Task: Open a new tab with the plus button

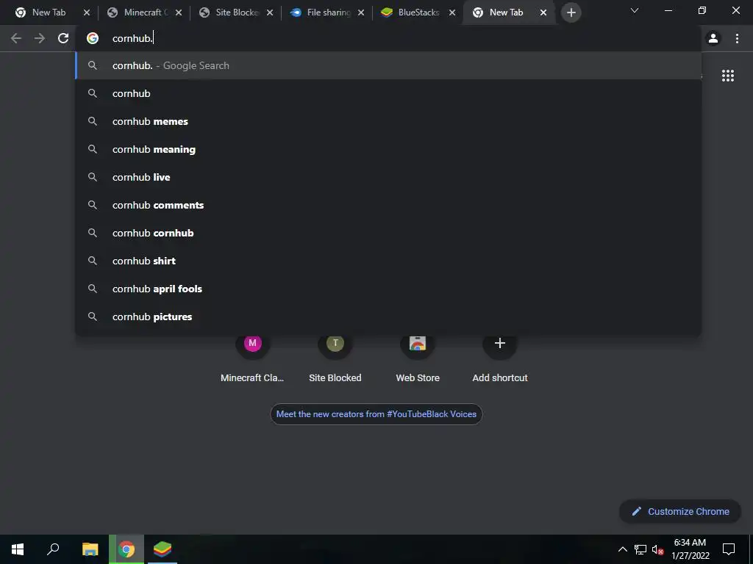Action: [571, 12]
